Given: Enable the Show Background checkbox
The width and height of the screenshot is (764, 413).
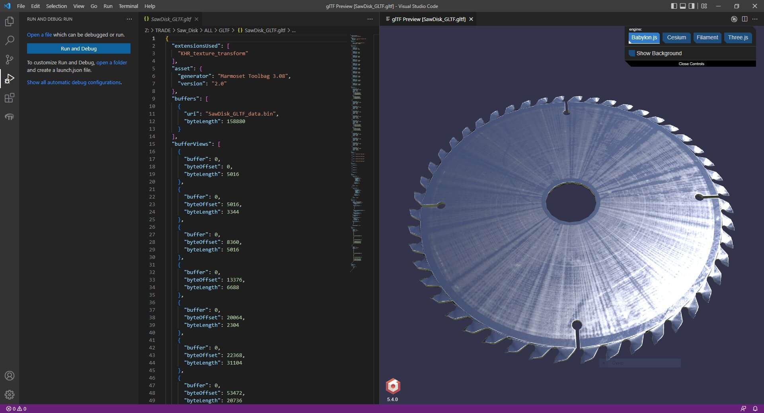Looking at the screenshot, I should [632, 53].
